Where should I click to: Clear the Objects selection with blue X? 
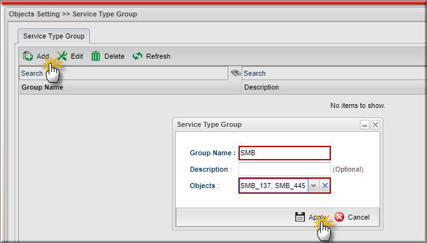325,186
